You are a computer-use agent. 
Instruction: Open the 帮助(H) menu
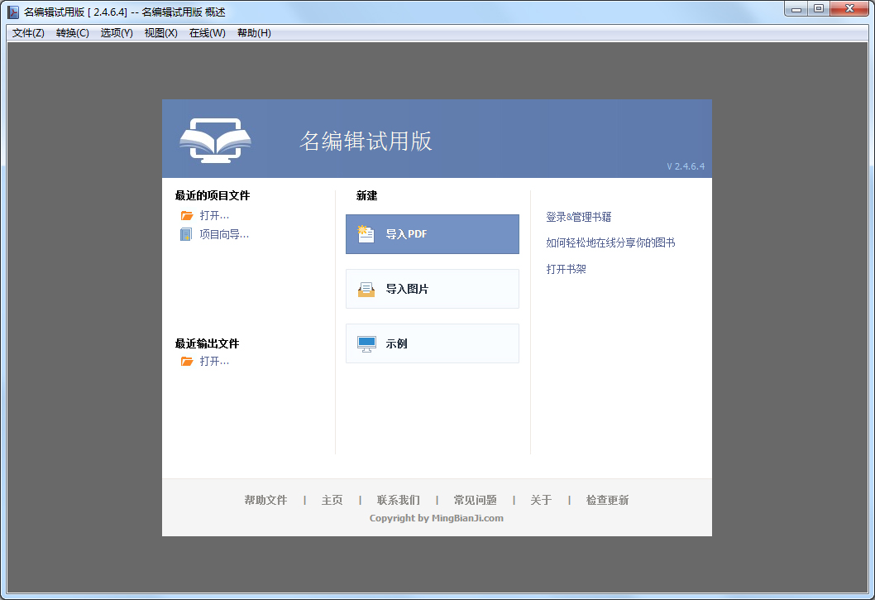254,33
